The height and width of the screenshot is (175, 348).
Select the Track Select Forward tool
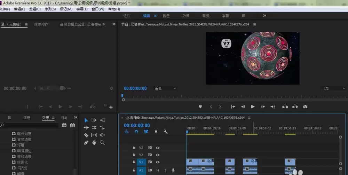click(x=94, y=120)
